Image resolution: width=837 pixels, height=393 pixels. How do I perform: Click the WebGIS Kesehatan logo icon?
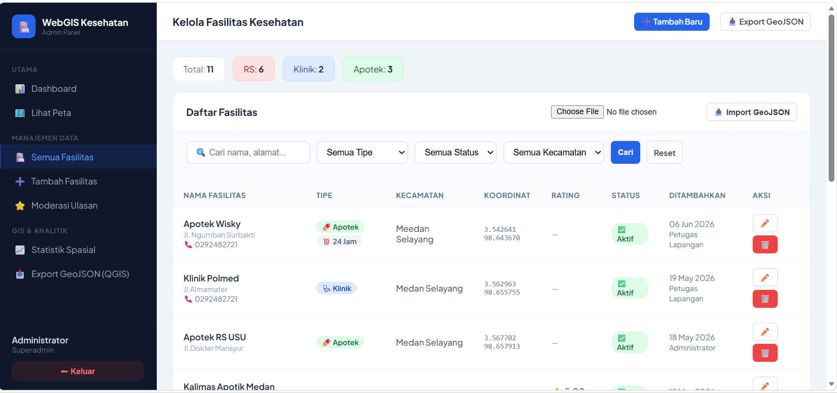tap(24, 26)
